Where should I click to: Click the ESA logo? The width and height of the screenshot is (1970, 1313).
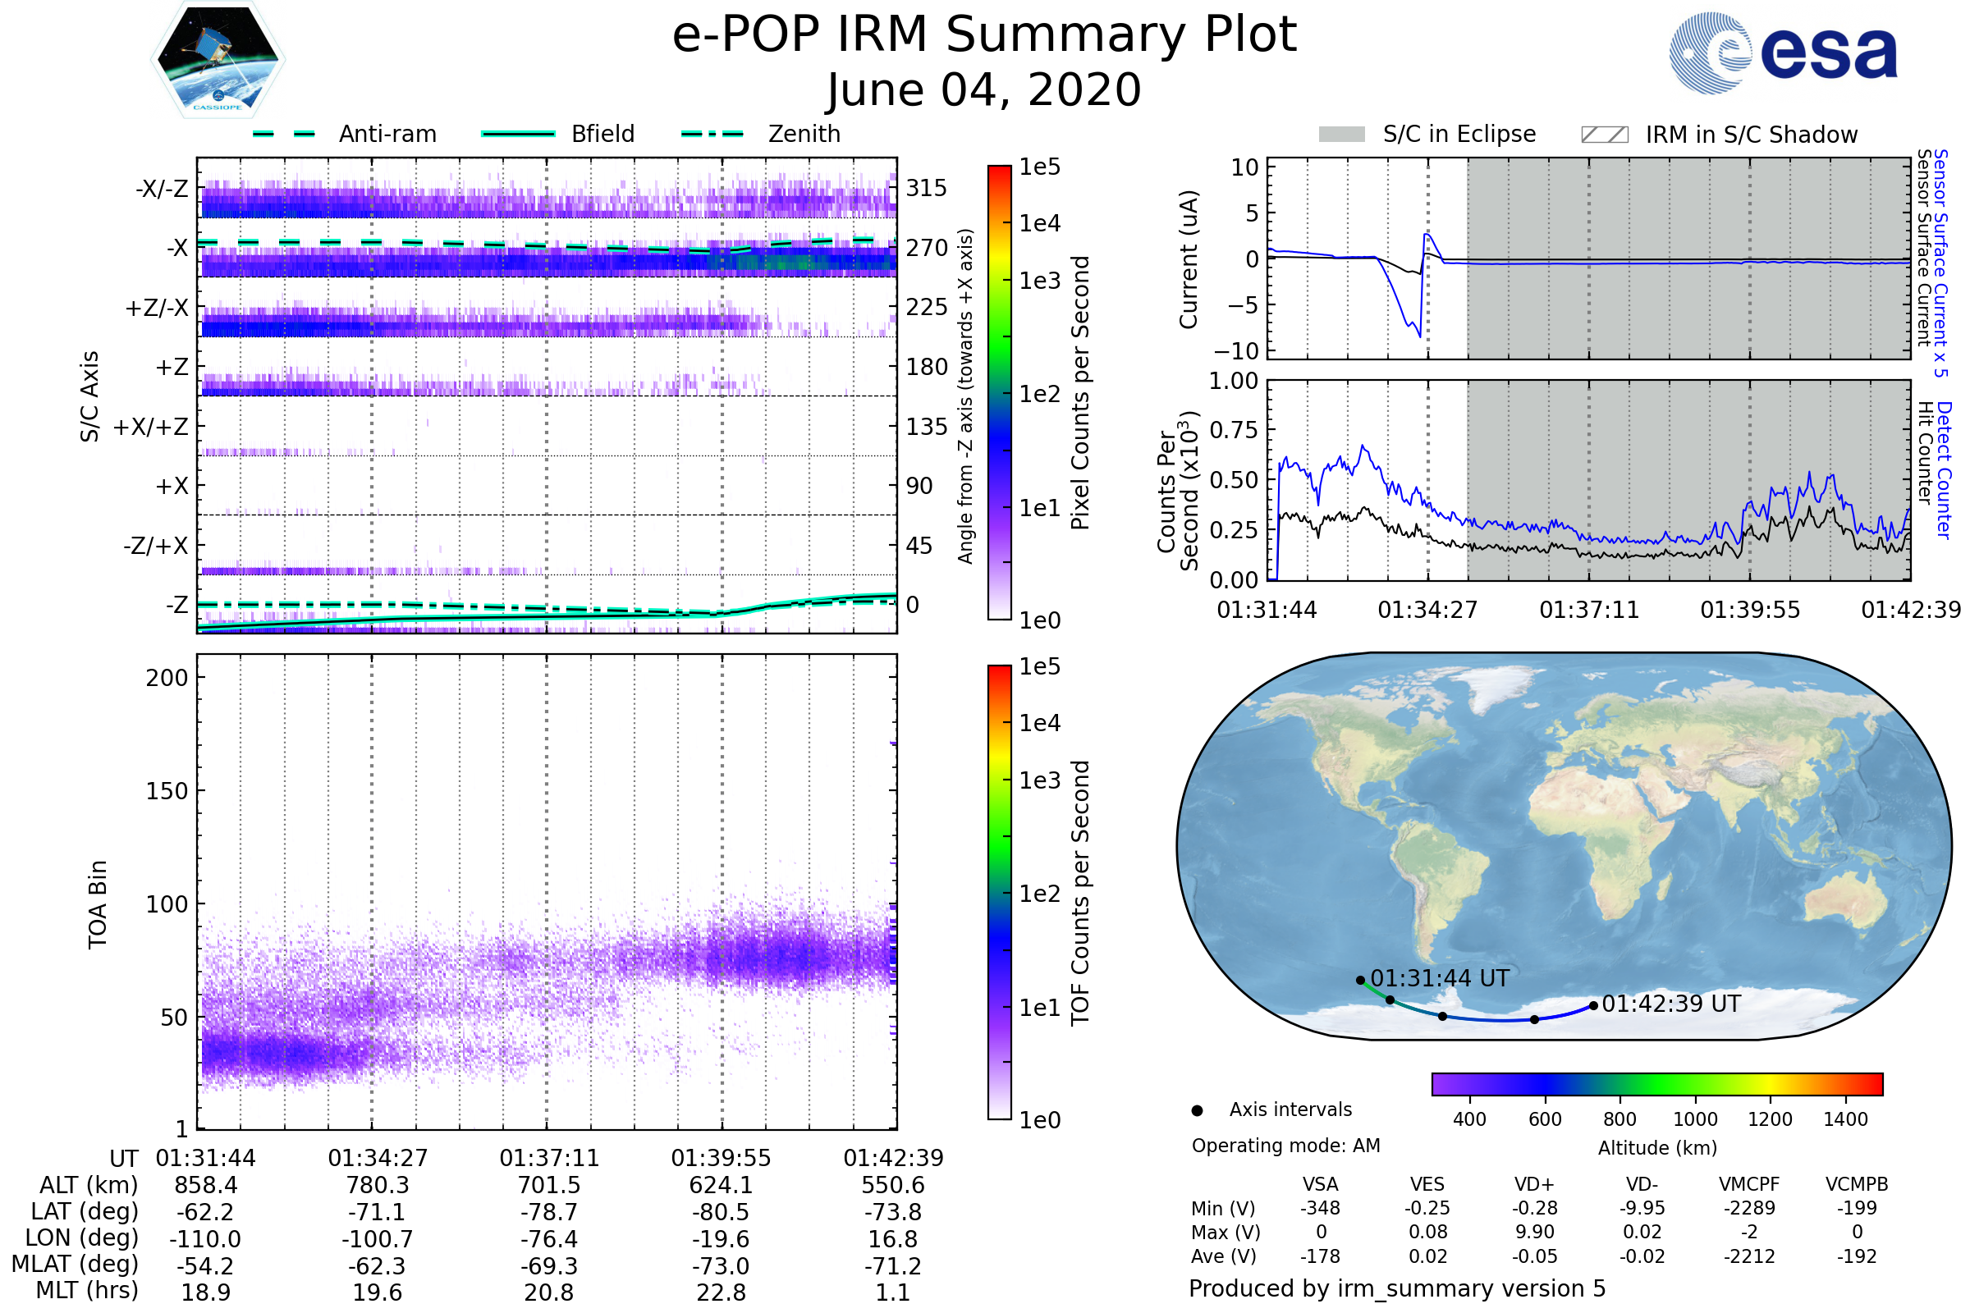[x=1783, y=53]
